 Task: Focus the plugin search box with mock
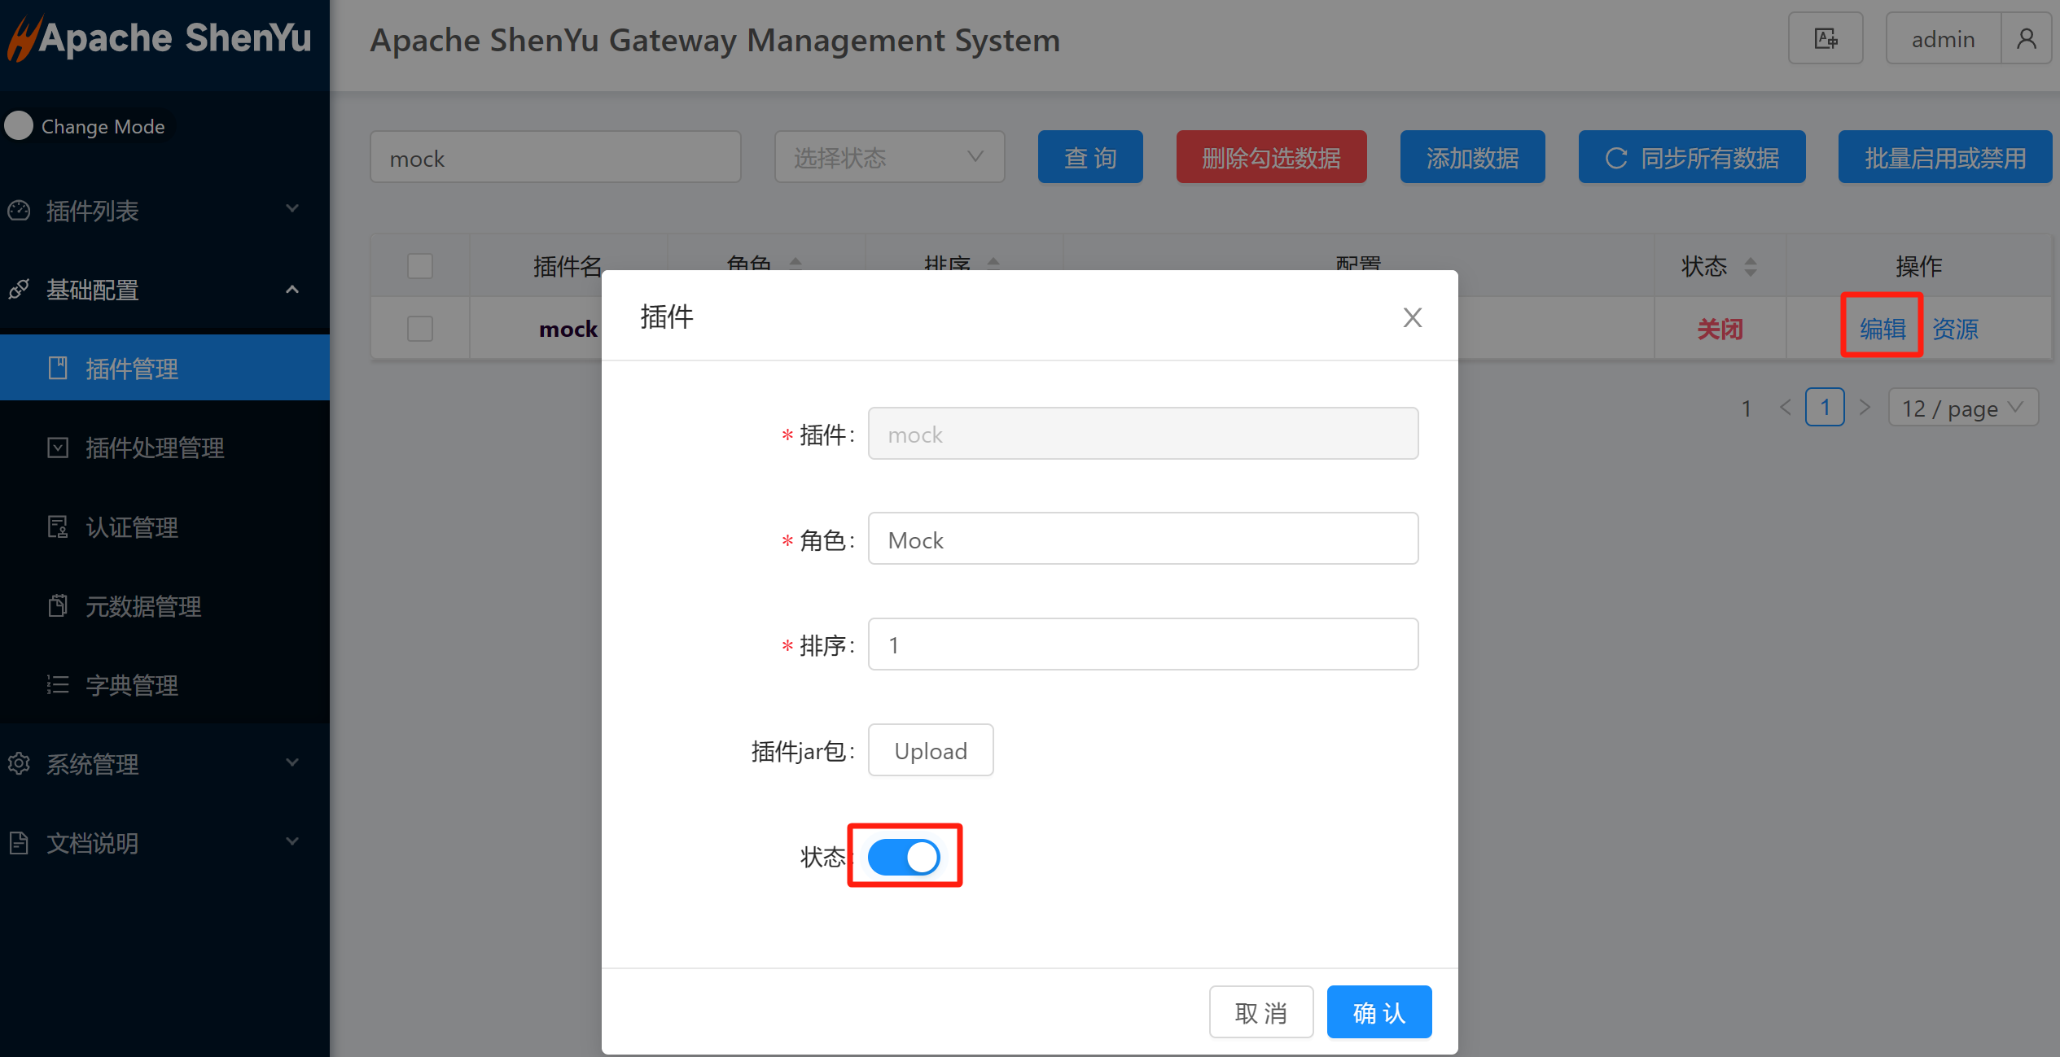tap(555, 157)
